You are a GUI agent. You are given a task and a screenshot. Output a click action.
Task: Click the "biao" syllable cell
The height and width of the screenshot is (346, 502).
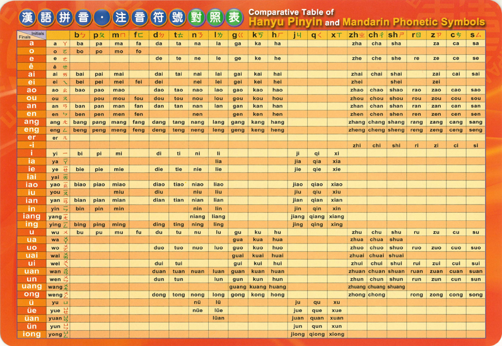click(x=79, y=184)
